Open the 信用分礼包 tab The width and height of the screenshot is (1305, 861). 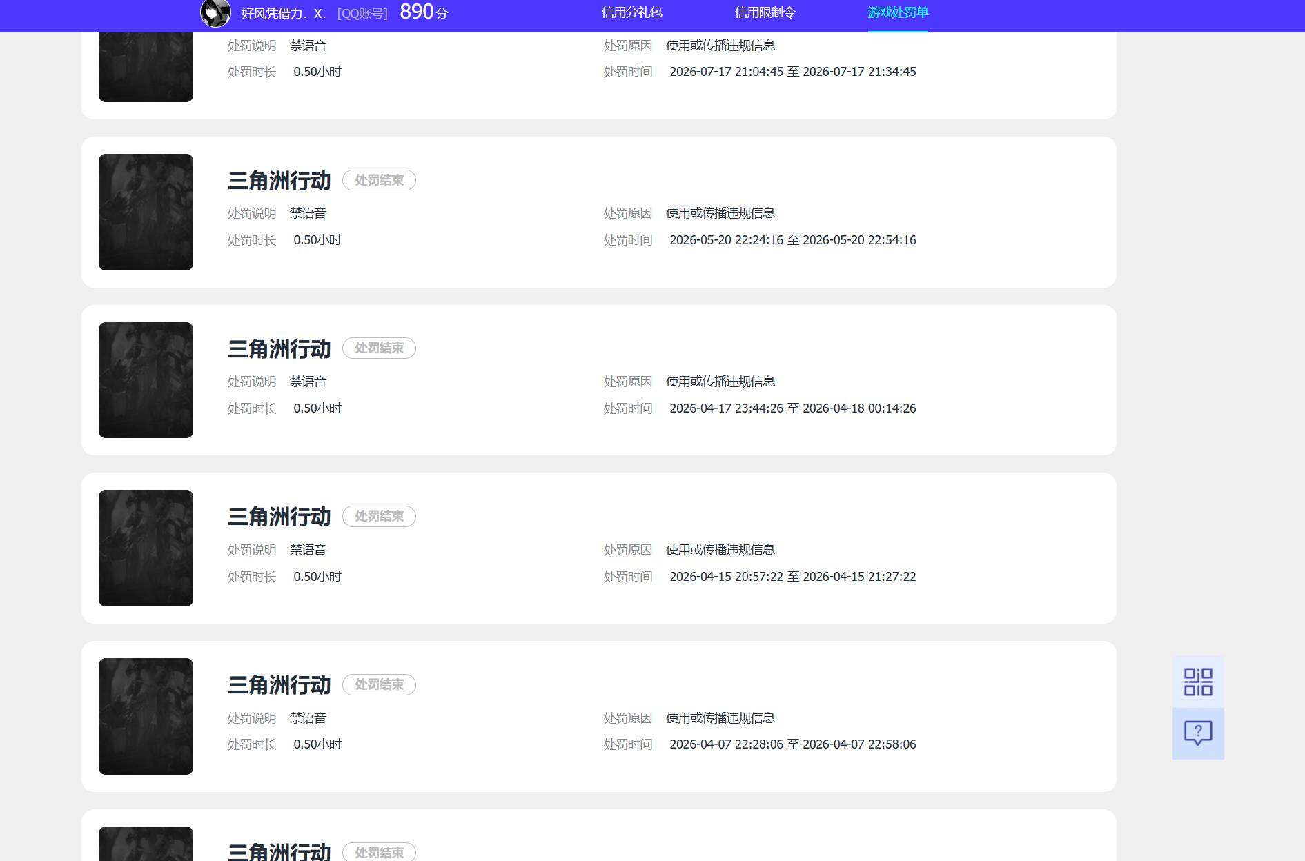click(631, 12)
